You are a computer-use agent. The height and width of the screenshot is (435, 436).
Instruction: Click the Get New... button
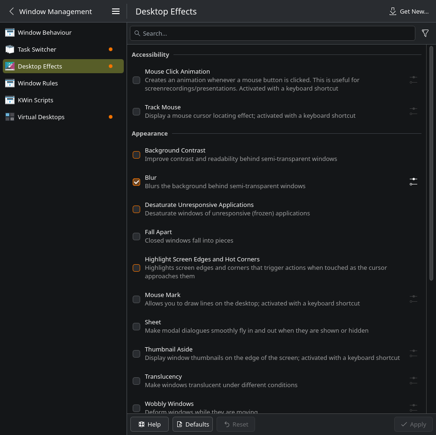[409, 11]
